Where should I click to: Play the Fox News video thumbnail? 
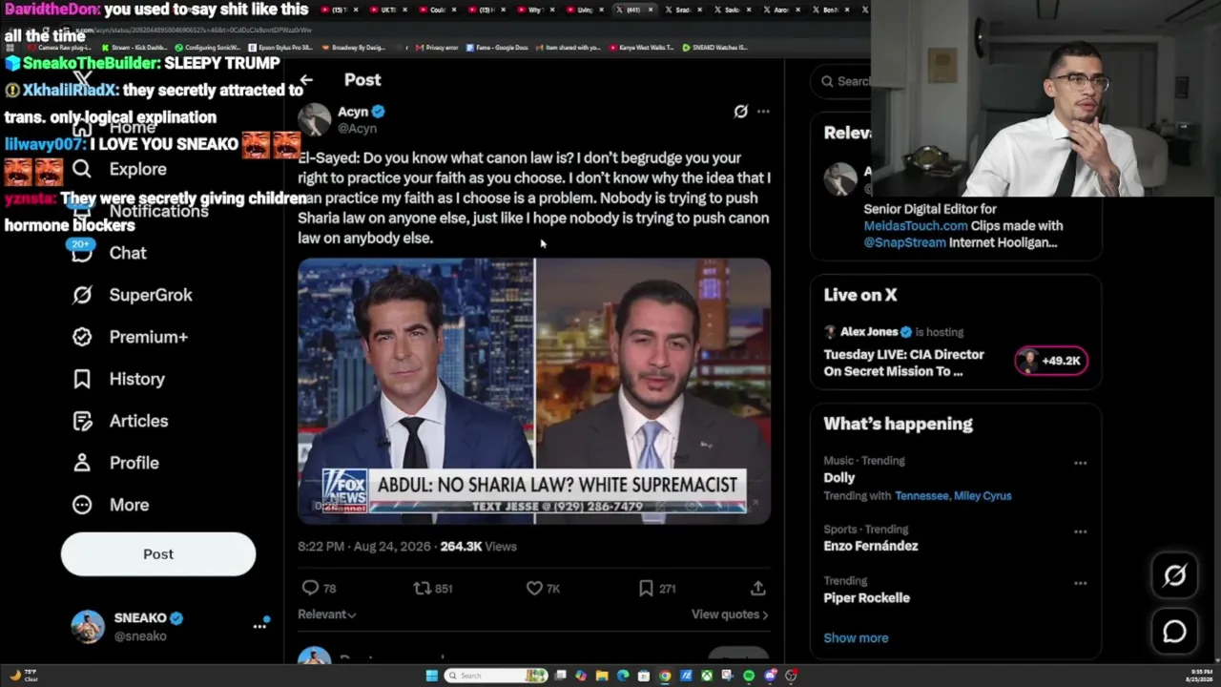coord(534,391)
